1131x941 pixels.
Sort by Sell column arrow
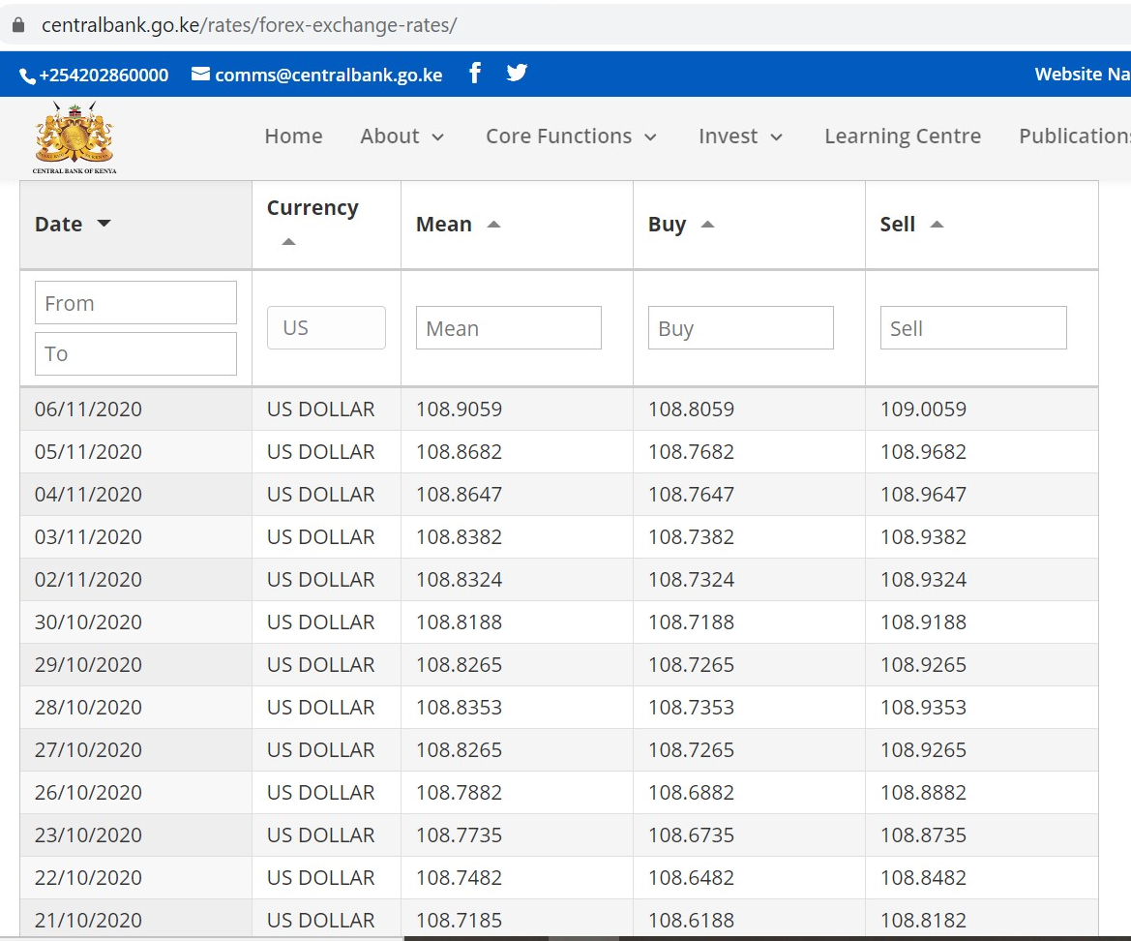937,225
